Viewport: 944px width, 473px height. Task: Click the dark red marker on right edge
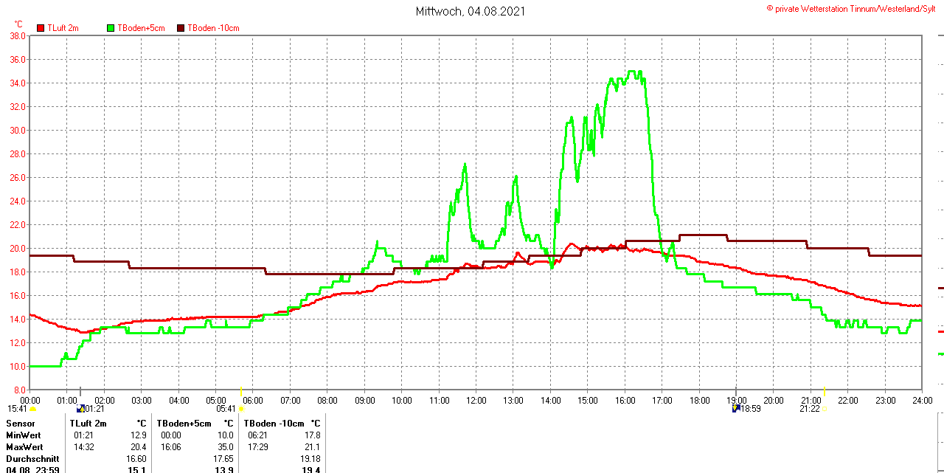(x=940, y=288)
